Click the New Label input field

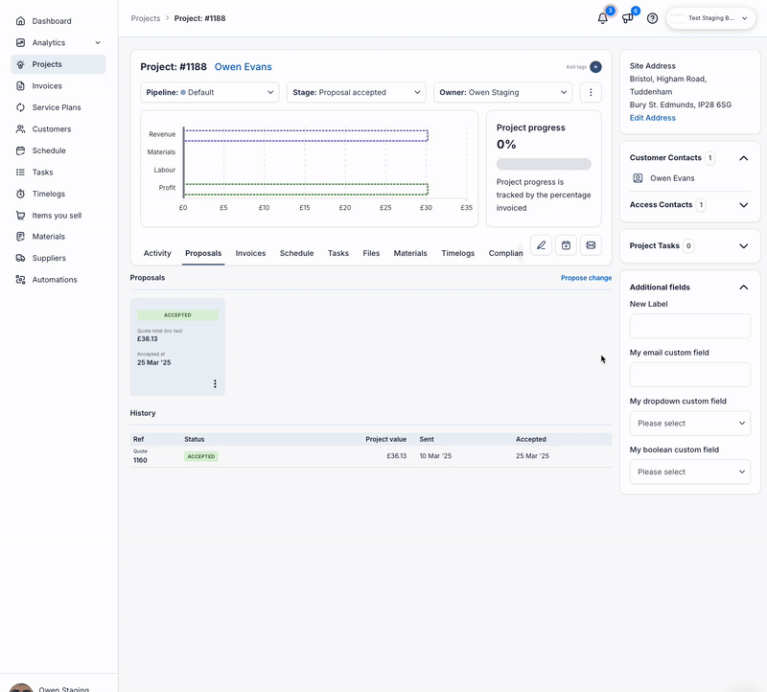click(689, 326)
